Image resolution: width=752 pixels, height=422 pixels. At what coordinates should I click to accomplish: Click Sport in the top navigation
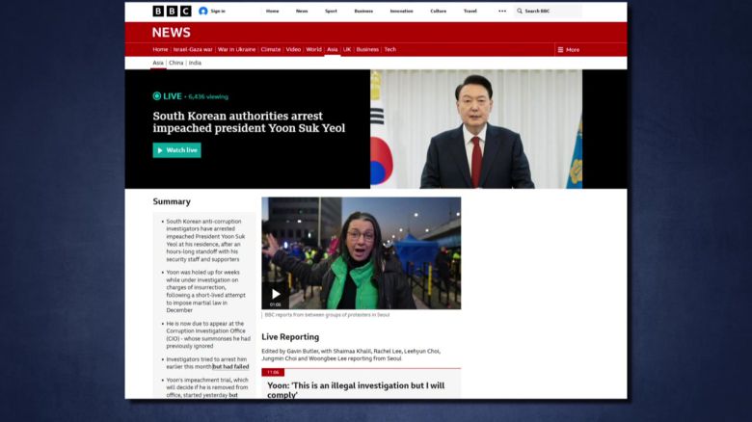click(331, 11)
